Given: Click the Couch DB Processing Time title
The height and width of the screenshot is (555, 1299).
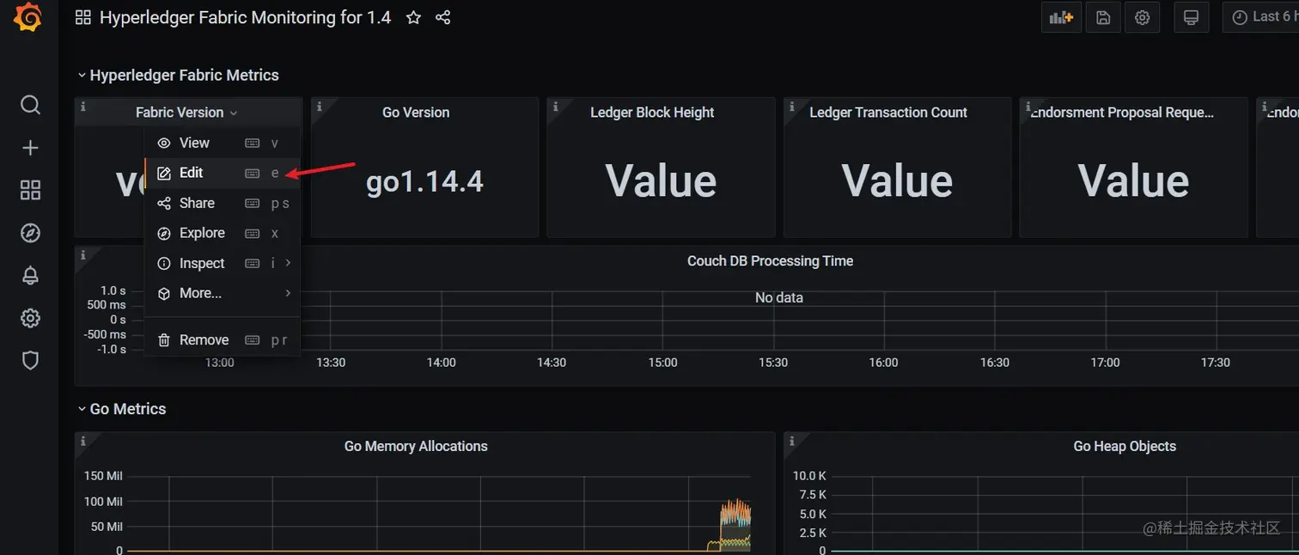Looking at the screenshot, I should click(x=770, y=261).
